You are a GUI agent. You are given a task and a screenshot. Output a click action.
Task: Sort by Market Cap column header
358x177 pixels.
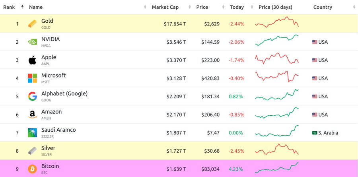click(165, 7)
